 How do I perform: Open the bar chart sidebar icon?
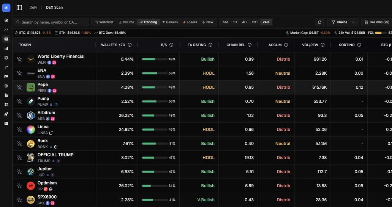tap(6, 49)
